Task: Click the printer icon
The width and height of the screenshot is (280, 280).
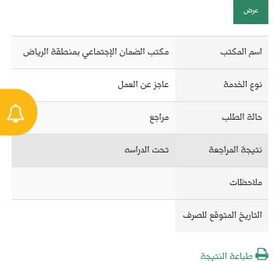Action: (x=261, y=254)
